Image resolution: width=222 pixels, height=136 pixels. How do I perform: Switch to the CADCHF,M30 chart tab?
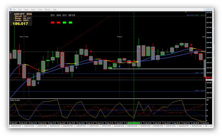(81, 126)
